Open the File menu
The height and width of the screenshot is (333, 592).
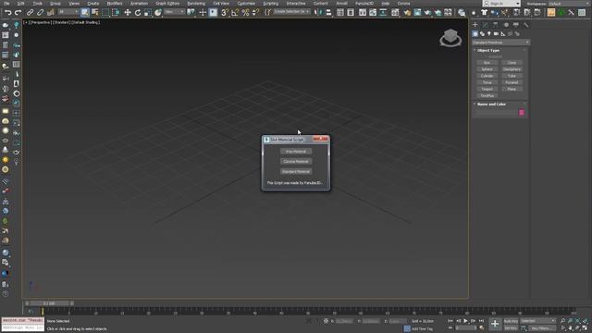pos(6,4)
